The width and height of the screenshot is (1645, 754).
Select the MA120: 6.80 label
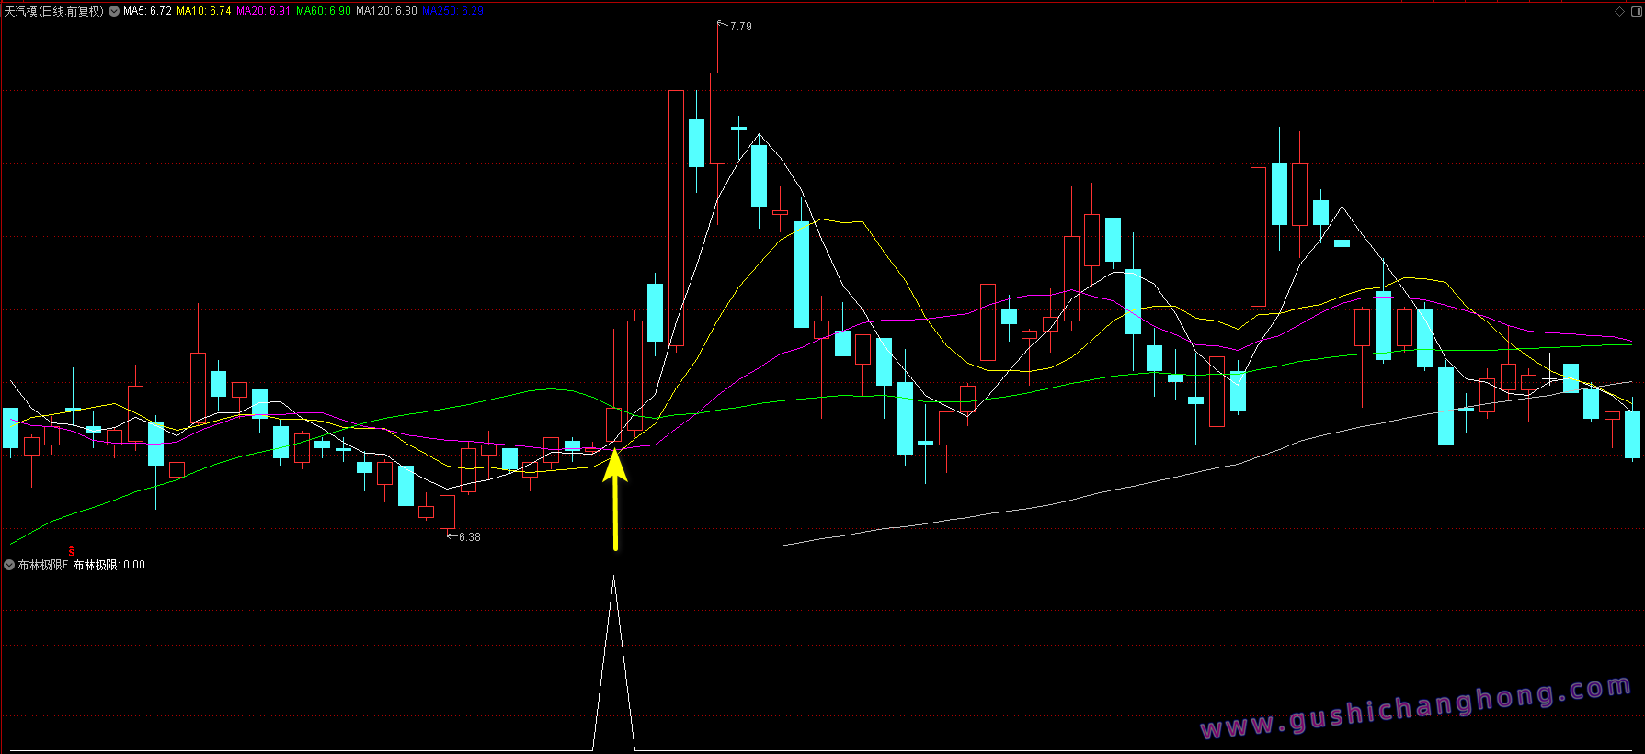(386, 12)
